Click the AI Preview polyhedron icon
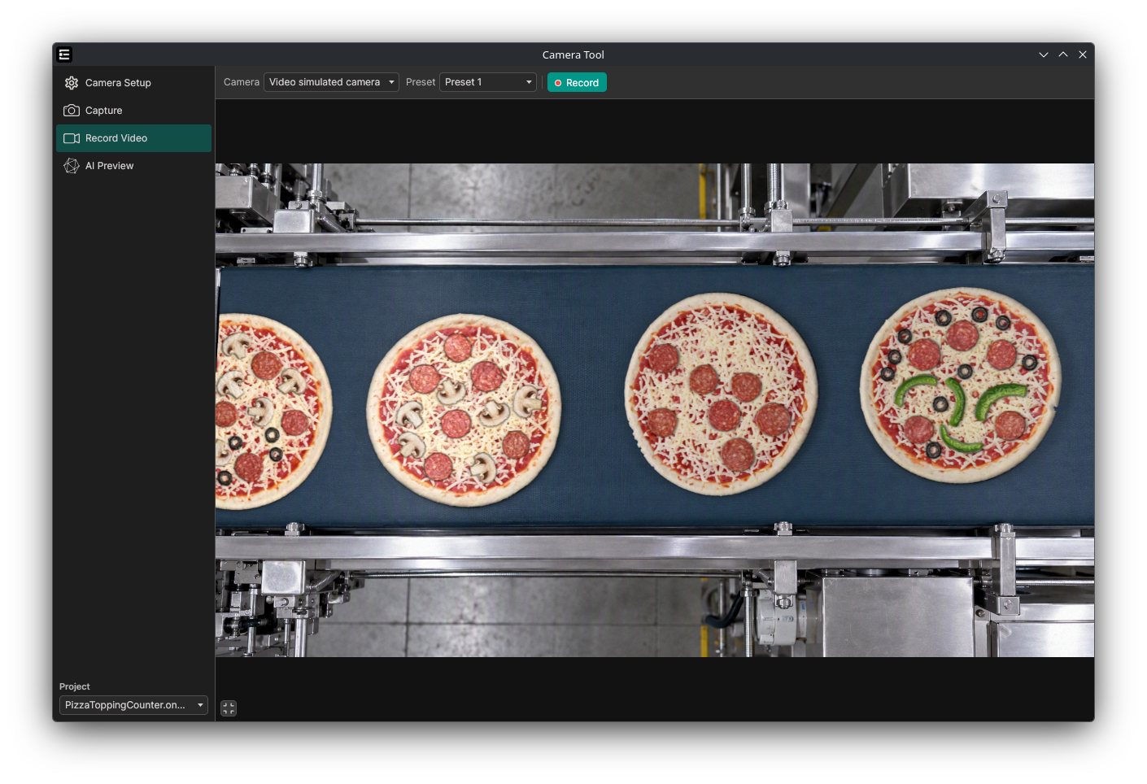This screenshot has width=1147, height=784. pos(72,166)
